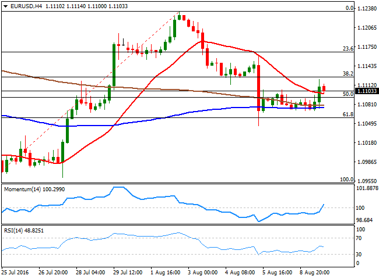Select the 1 Aug 16:00 time label
This screenshot has height=279, width=379.
[166, 273]
